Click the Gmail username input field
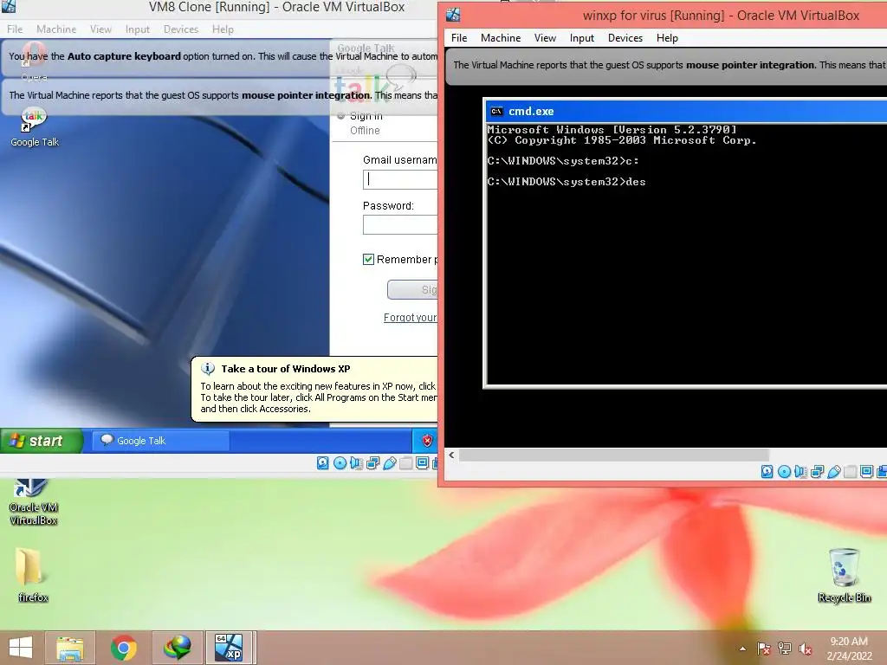887x665 pixels. [400, 179]
